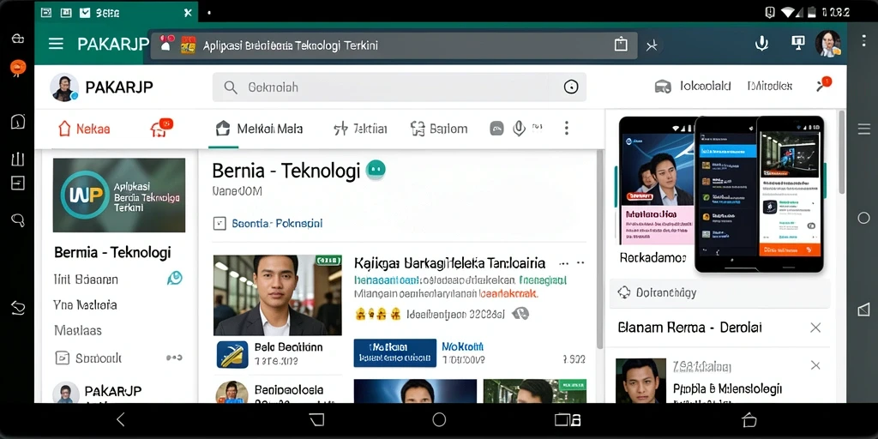Toggle the checkbox next to Soontia- Poknsqini
This screenshot has width=878, height=439.
click(x=219, y=224)
